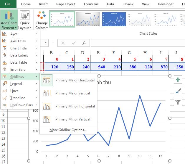Select the gray gradient chart style thumbnail
Screen dimensions: 185x164
tap(88, 19)
